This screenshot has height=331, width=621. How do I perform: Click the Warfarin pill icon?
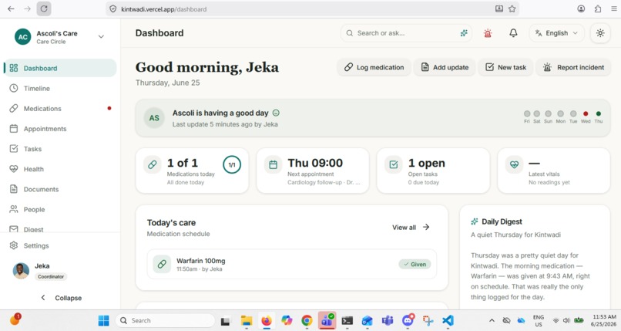162,264
